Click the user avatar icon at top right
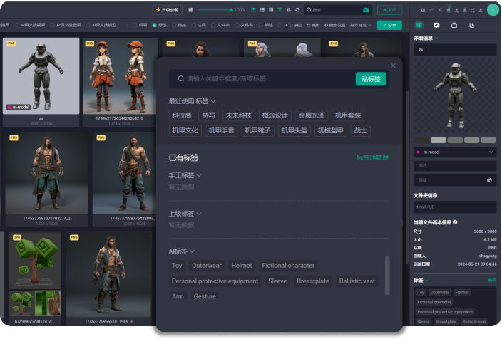Image resolution: width=502 pixels, height=339 pixels. (492, 10)
